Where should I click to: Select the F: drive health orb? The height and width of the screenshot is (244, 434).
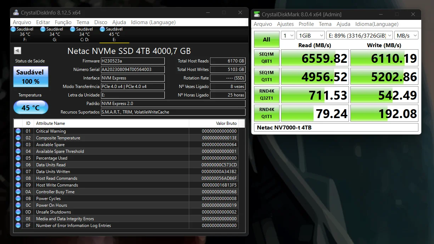[13, 29]
